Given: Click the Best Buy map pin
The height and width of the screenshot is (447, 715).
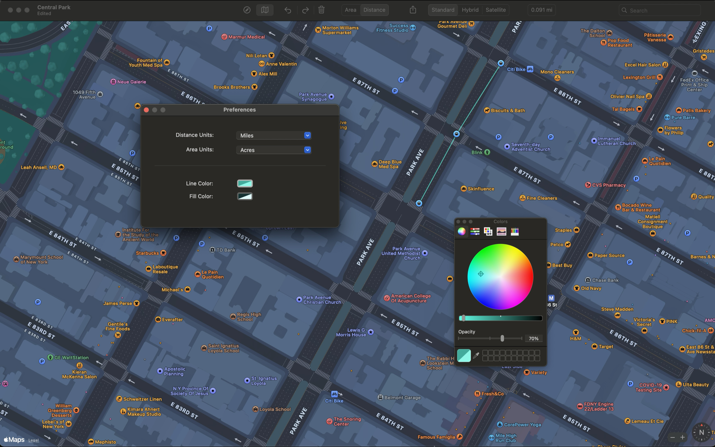Looking at the screenshot, I should pos(549,265).
